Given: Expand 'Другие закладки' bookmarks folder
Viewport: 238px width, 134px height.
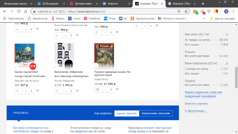Looking at the screenshot, I should (223, 18).
